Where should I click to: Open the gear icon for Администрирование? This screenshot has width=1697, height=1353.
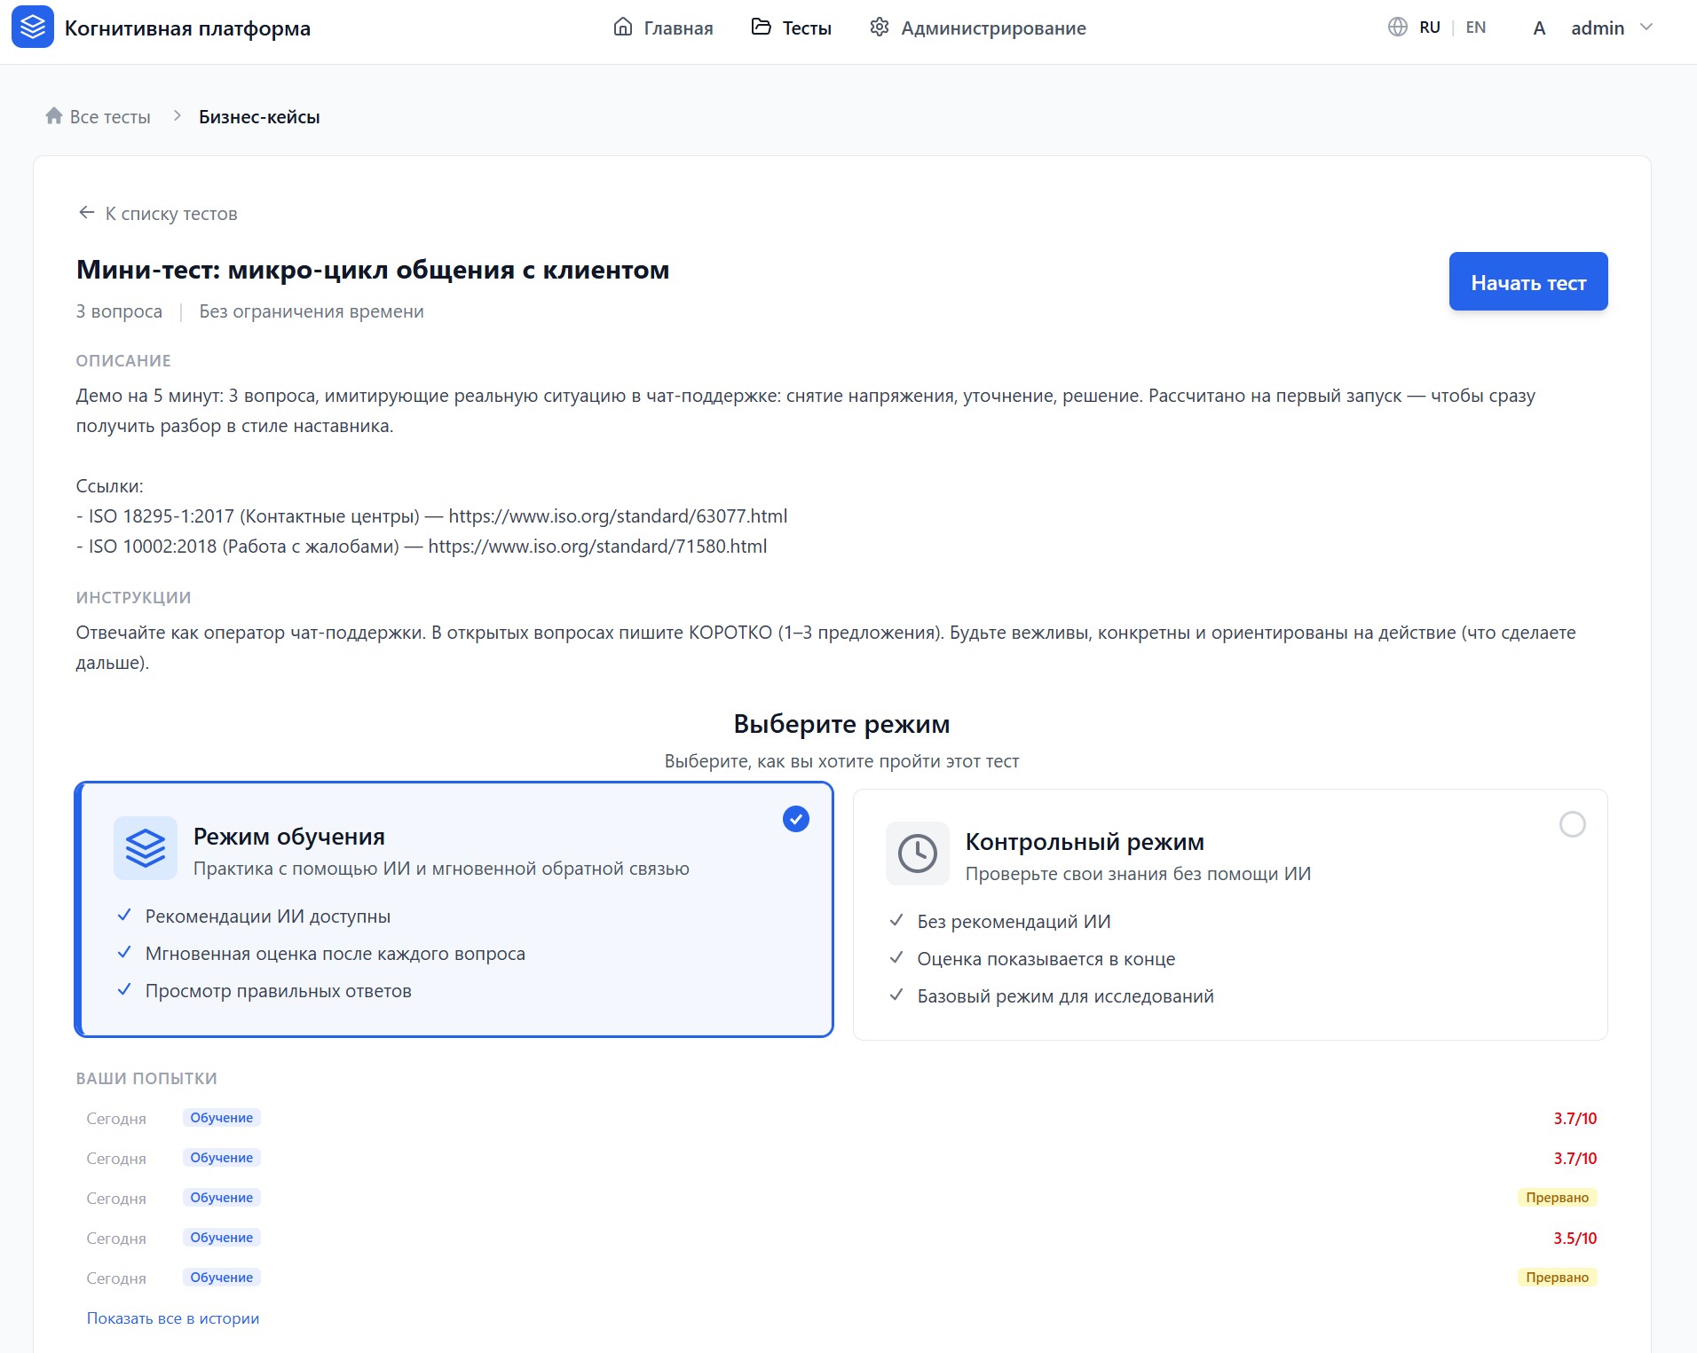880,27
